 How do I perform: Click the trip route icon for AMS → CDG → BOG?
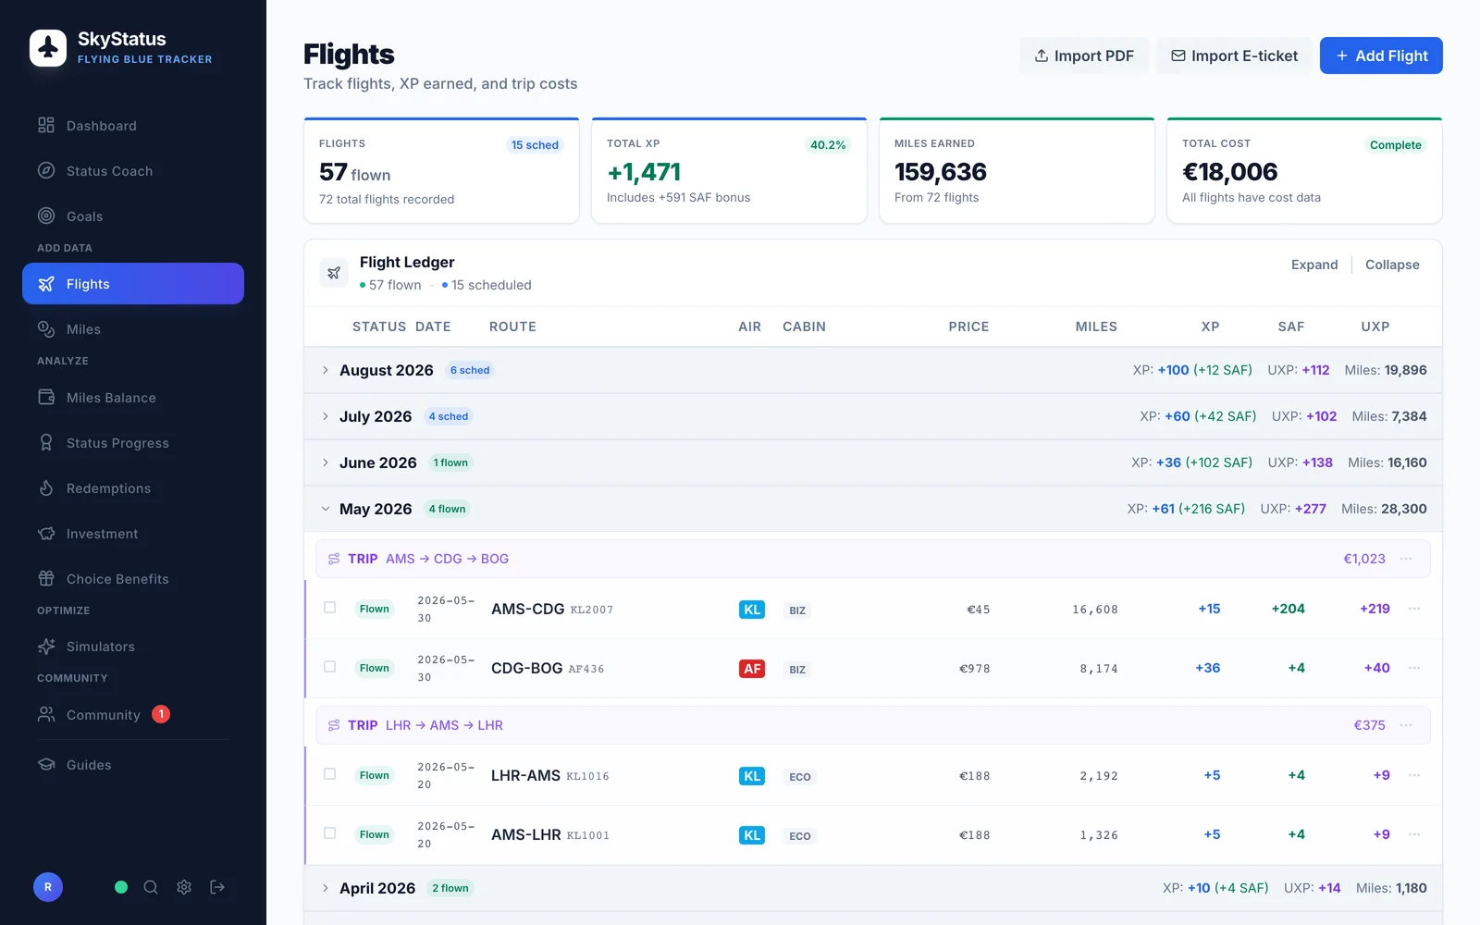tap(334, 559)
